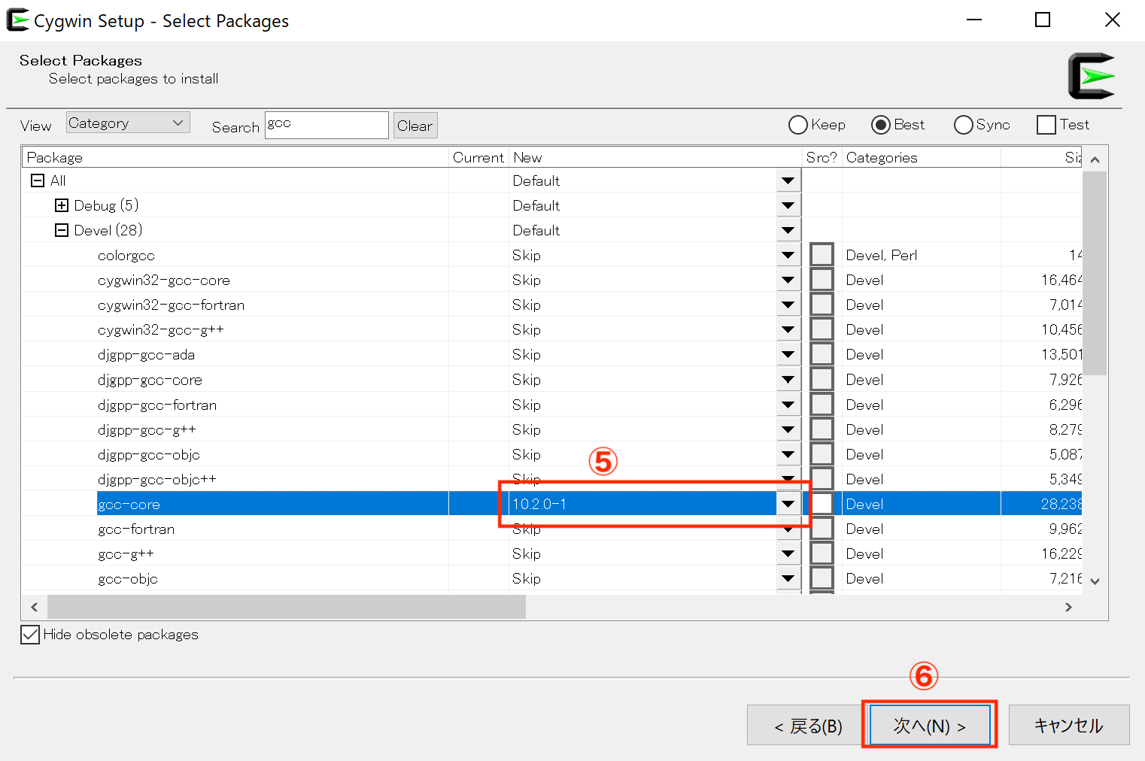
Task: Open the version dropdown for gcc-g++
Action: click(x=788, y=553)
